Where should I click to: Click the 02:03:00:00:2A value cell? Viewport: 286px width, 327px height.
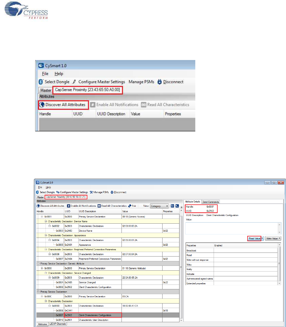coord(142,226)
